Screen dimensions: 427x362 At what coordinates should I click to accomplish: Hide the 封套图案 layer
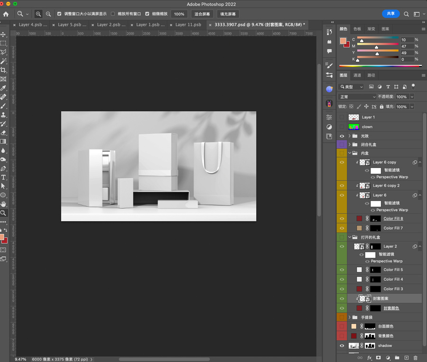(342, 298)
